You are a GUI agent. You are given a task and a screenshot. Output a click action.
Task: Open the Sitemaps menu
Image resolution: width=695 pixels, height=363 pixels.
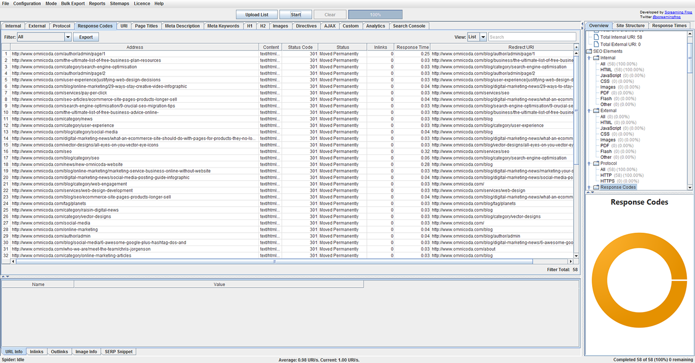point(120,4)
